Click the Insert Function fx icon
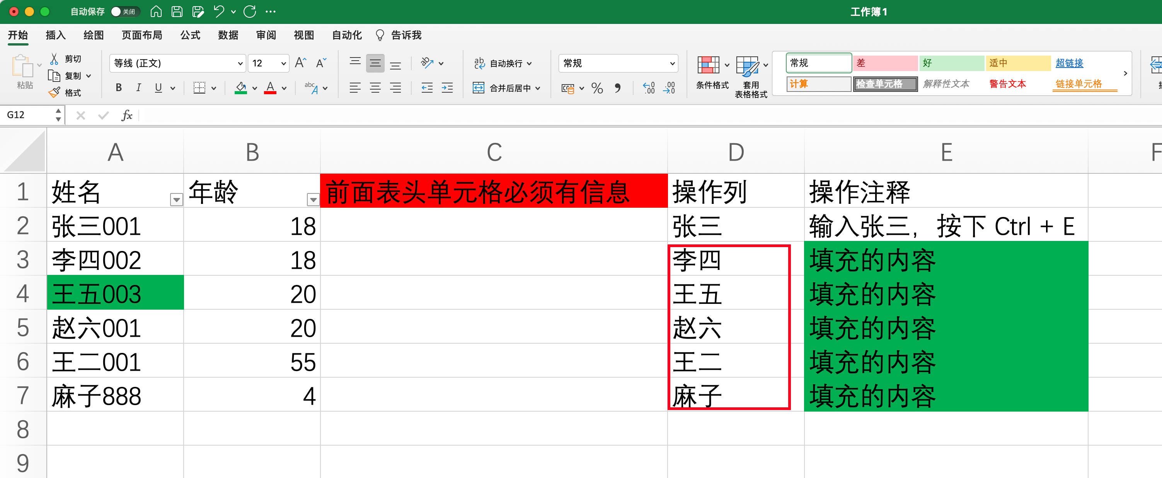This screenshot has height=478, width=1162. click(127, 115)
